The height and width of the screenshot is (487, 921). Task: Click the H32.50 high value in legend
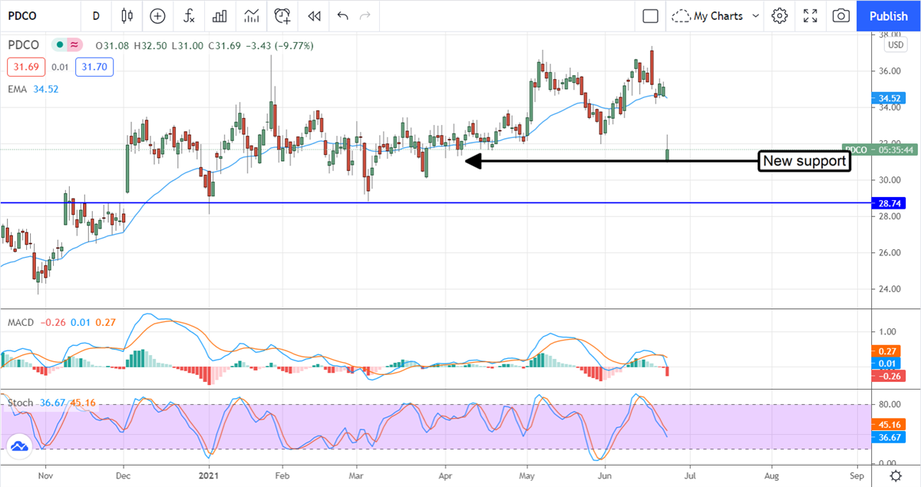(x=150, y=46)
